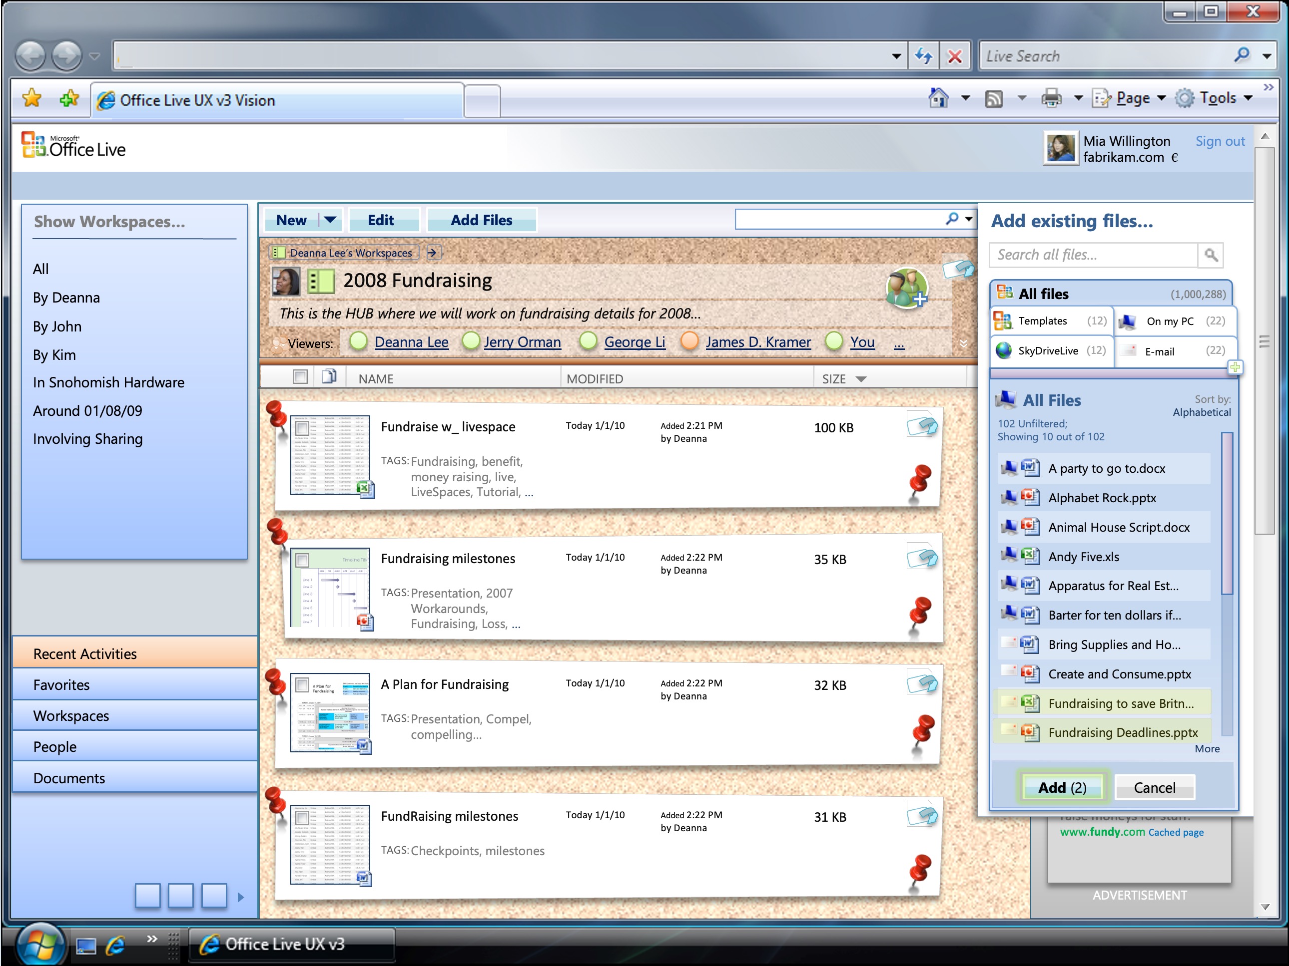Open the New button dropdown arrow

(330, 220)
